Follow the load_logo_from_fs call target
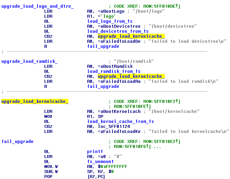This screenshot has width=230, height=179. [x=110, y=21]
